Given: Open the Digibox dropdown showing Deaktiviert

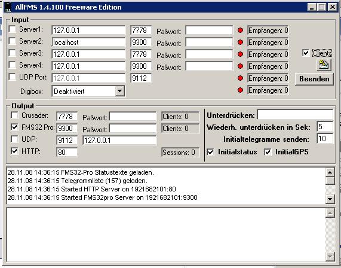Looking at the screenshot, I should (88, 91).
